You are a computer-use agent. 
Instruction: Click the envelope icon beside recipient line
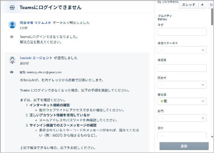coord(12,72)
